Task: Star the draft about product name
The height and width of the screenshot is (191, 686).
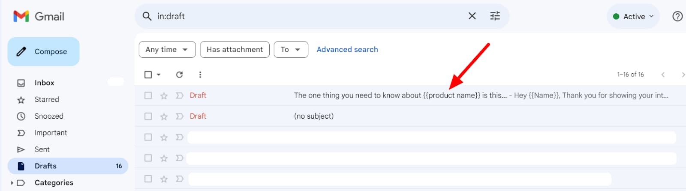Action: (164, 95)
